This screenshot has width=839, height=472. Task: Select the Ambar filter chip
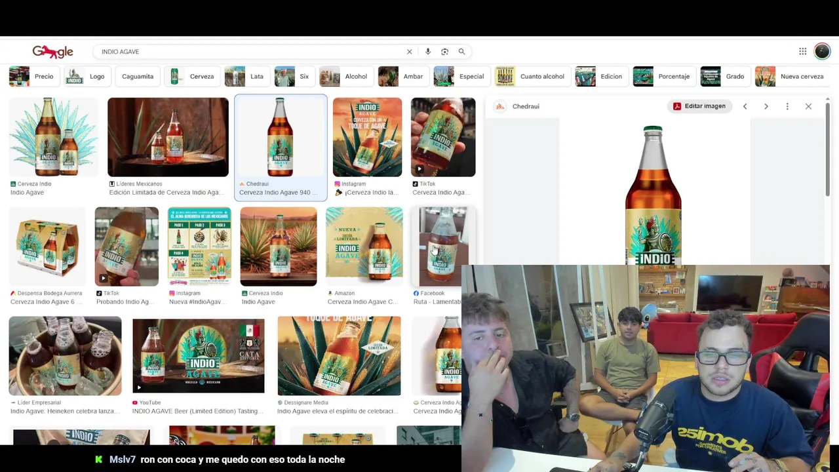pos(403,77)
